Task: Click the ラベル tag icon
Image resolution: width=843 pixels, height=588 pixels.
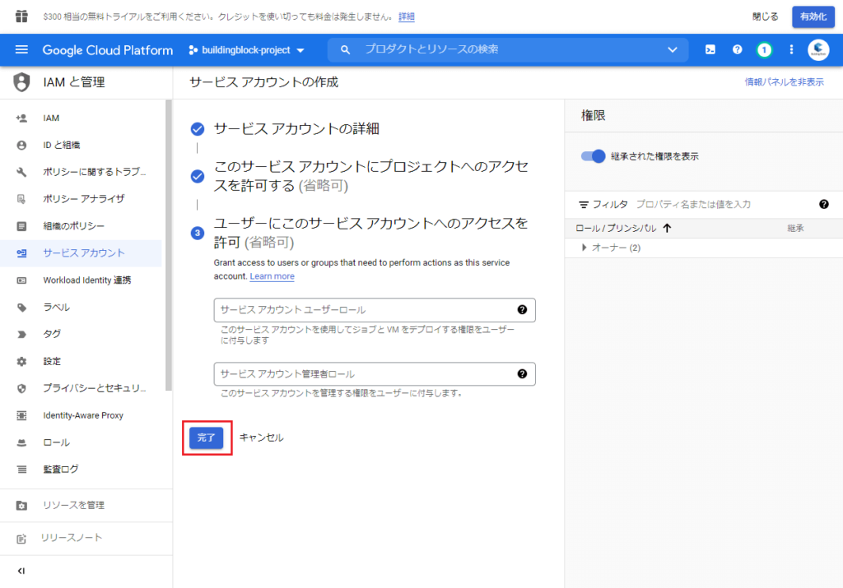Action: [21, 308]
